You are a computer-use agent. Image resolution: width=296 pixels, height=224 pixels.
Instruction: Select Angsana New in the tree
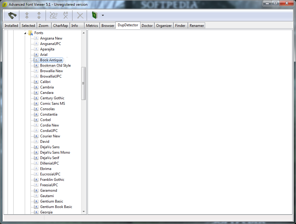(51, 38)
